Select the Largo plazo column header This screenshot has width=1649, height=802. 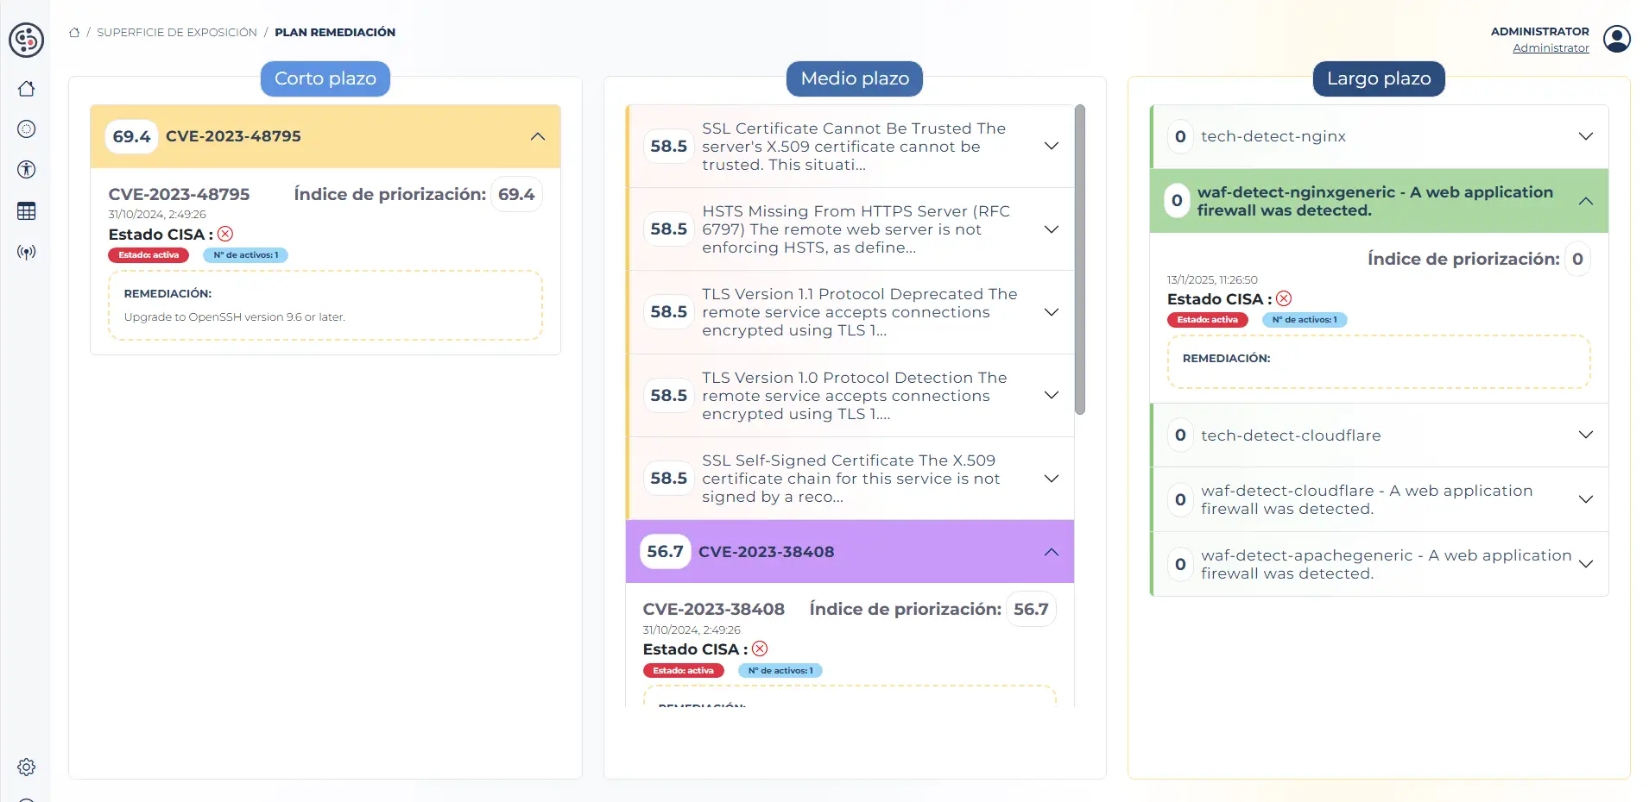pyautogui.click(x=1379, y=78)
